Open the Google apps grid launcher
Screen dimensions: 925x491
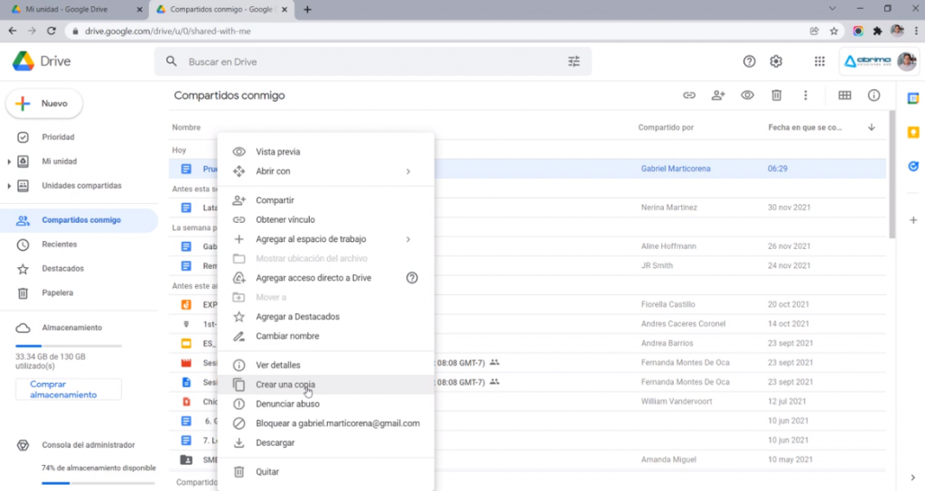[819, 61]
